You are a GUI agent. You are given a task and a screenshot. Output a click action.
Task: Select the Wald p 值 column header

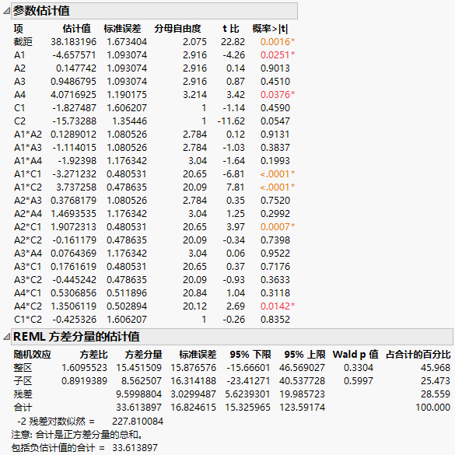coord(355,355)
